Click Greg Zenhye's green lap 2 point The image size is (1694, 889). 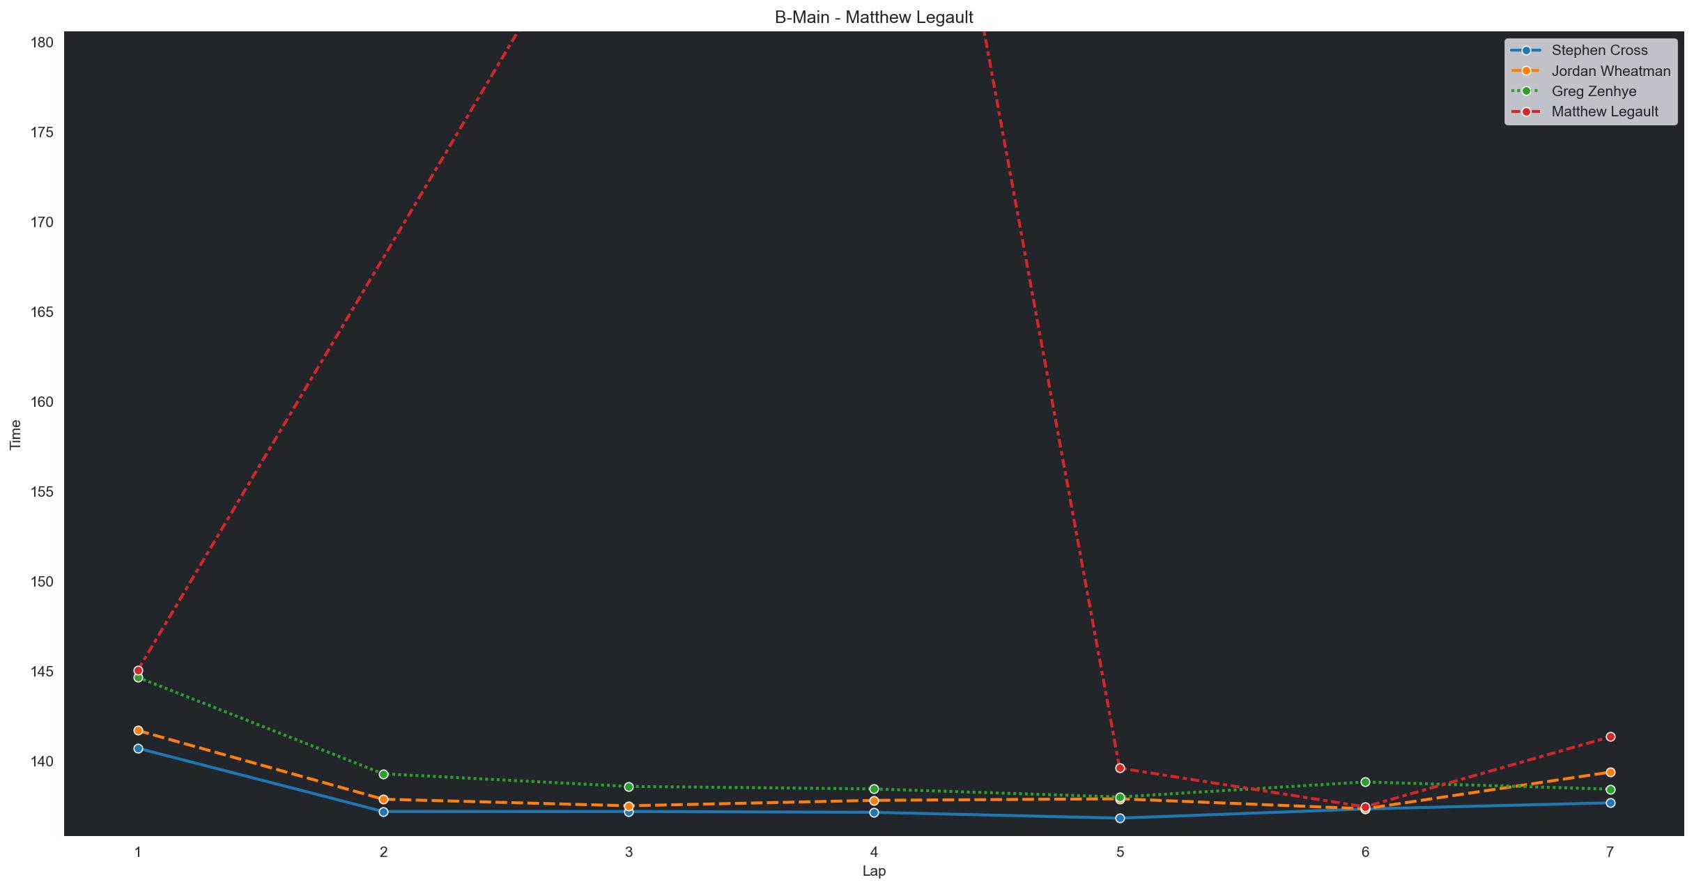tap(383, 774)
